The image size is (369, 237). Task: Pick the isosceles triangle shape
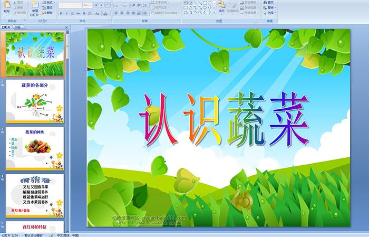point(191,7)
